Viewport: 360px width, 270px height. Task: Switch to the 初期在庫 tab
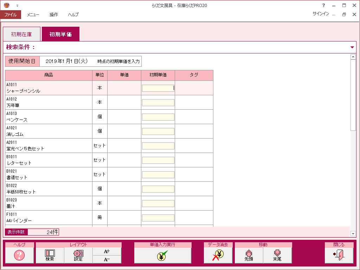coord(21,34)
